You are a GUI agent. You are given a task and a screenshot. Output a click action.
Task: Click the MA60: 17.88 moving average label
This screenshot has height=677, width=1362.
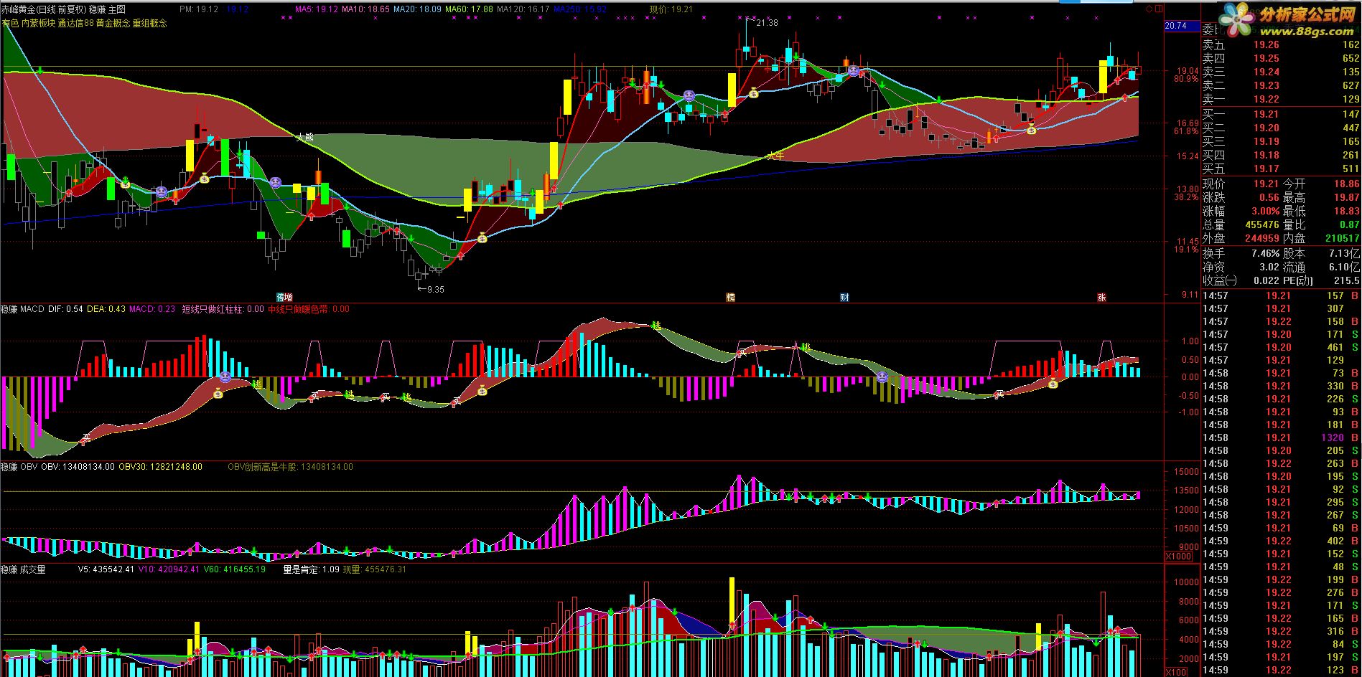pyautogui.click(x=469, y=9)
